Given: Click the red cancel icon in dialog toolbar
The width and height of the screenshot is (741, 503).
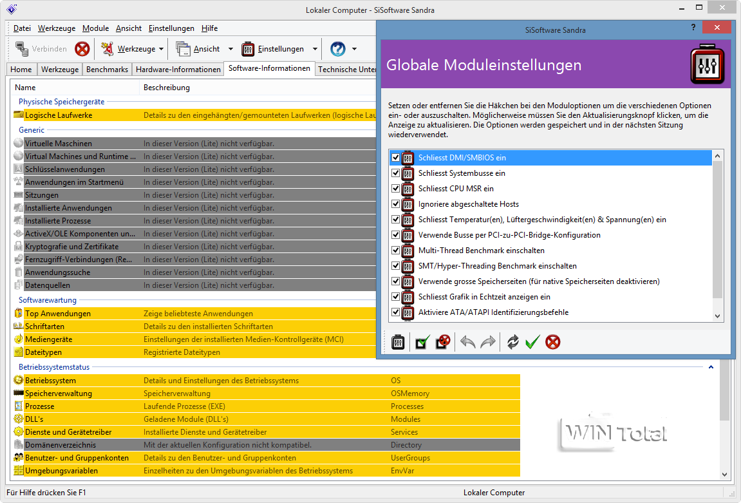Looking at the screenshot, I should (552, 342).
